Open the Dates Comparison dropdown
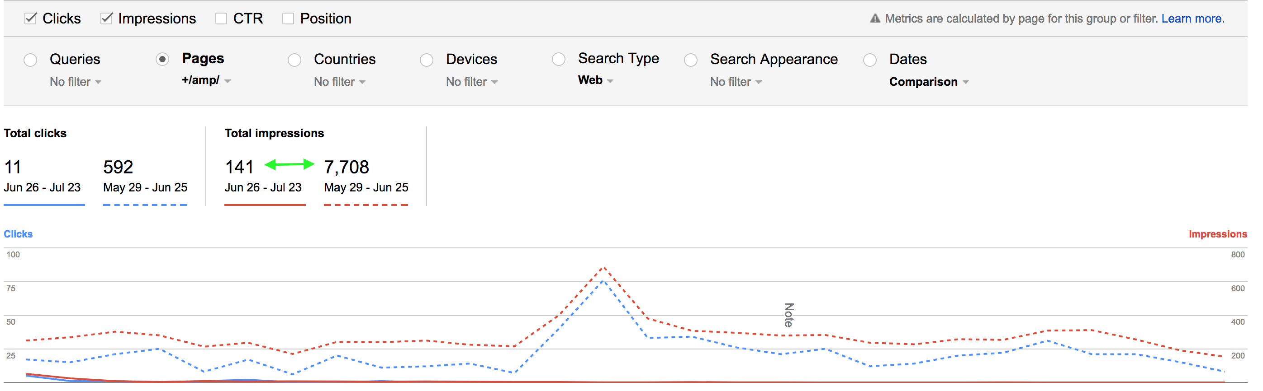1263x391 pixels. coord(929,82)
